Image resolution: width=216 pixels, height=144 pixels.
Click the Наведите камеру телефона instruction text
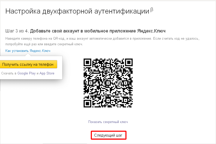102,39
